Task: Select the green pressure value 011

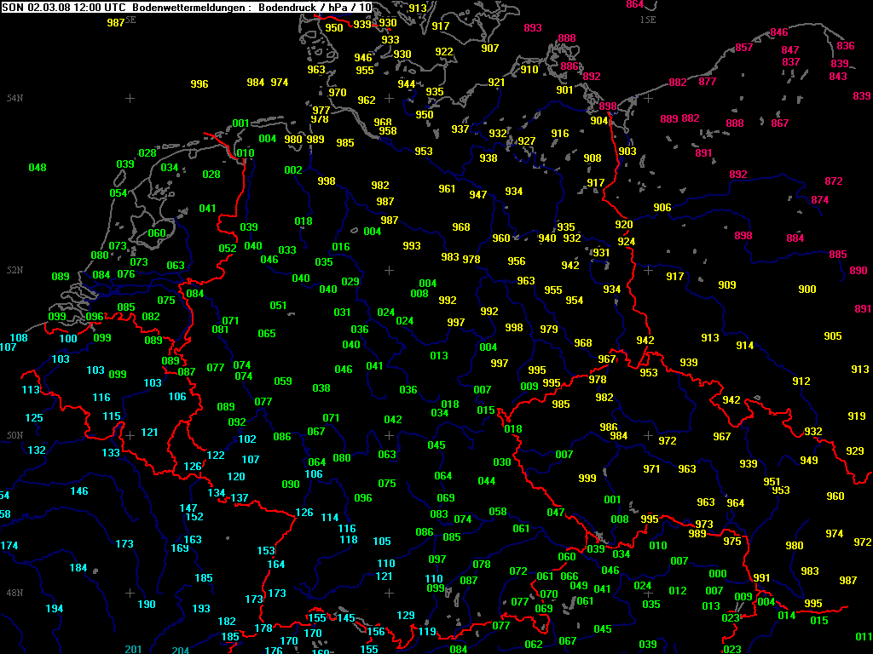Action: point(864,637)
